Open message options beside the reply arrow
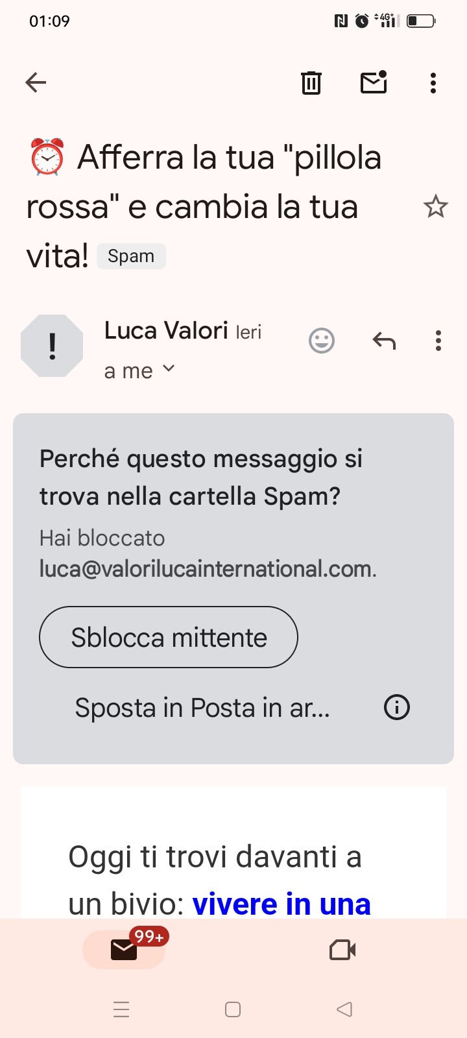Screen dimensions: 467x1038 [x=438, y=341]
